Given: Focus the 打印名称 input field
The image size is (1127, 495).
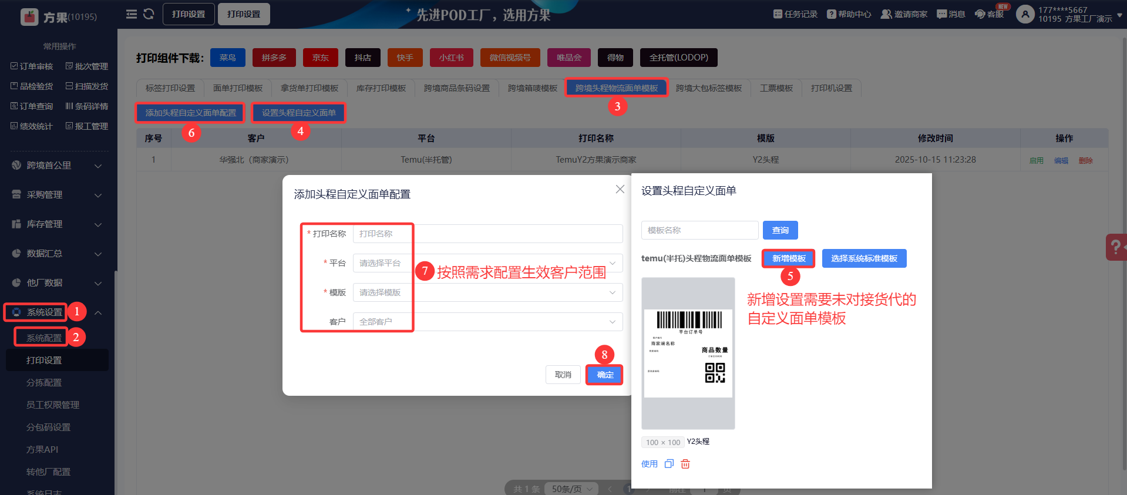Looking at the screenshot, I should pos(488,234).
